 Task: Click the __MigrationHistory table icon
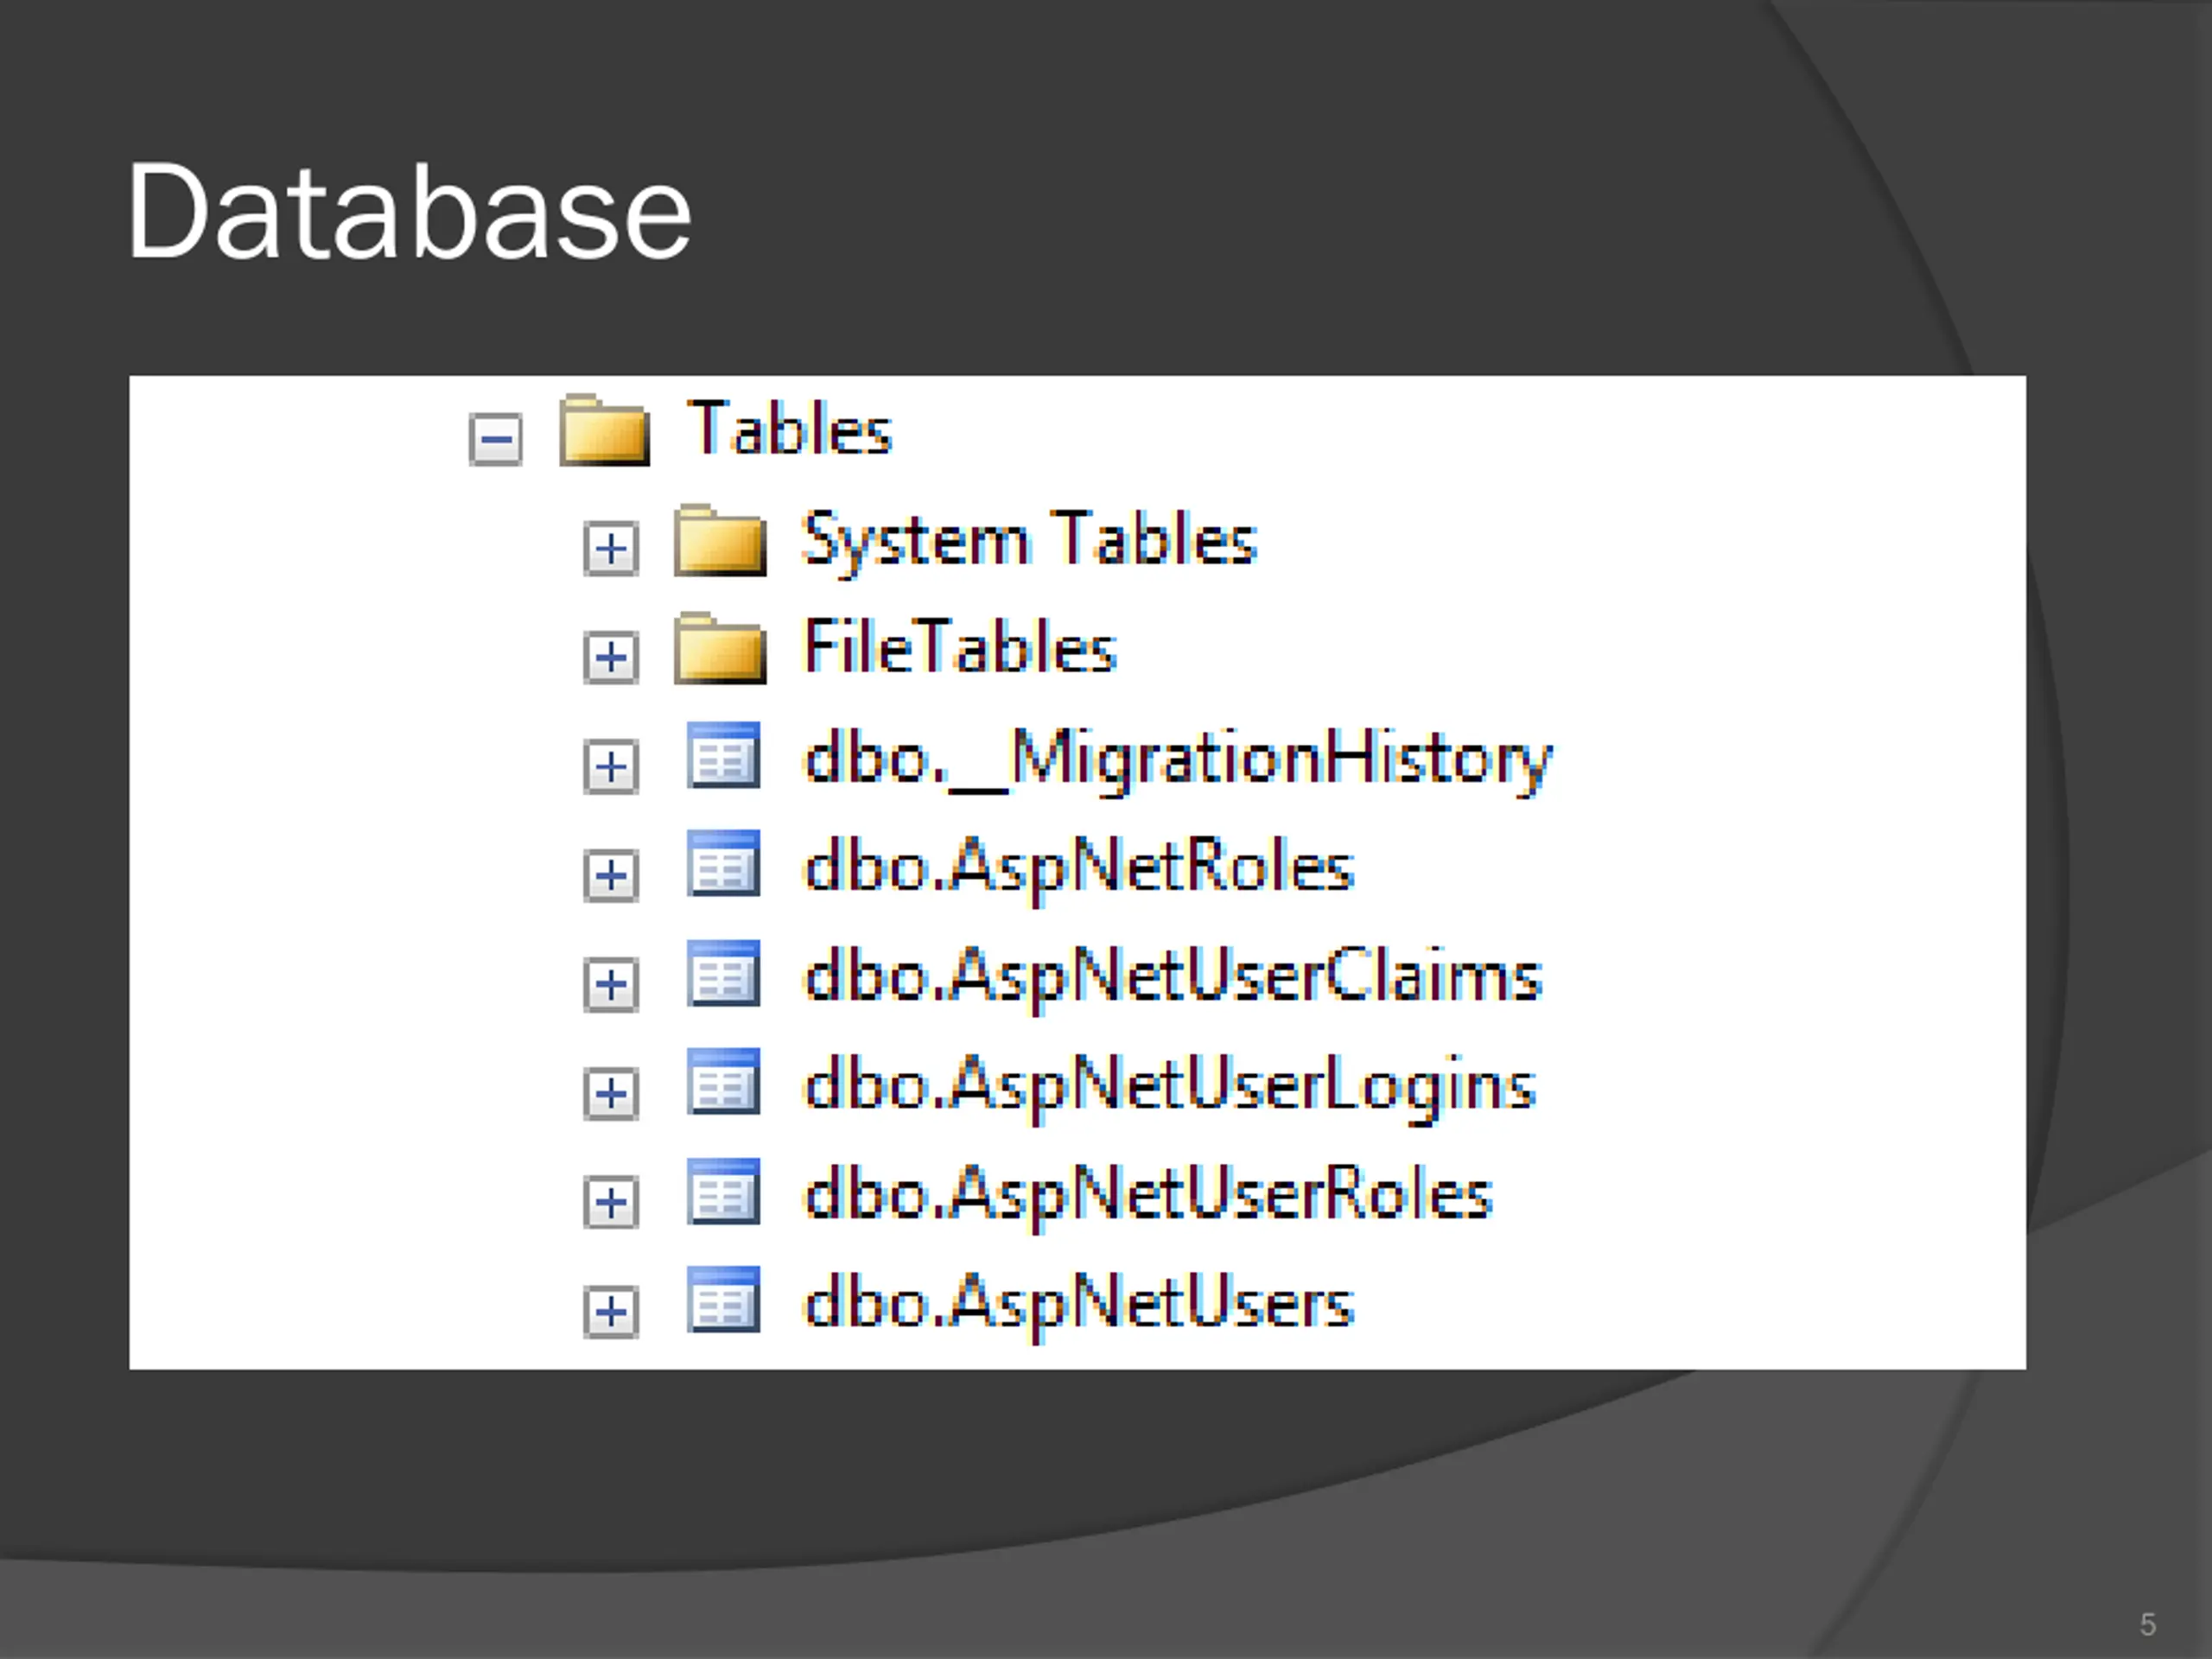pyautogui.click(x=723, y=756)
